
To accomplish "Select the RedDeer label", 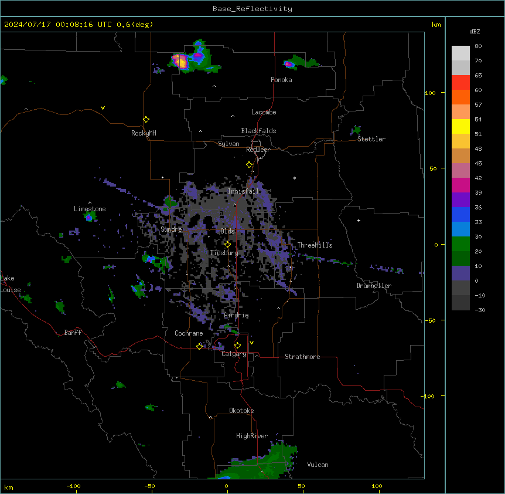I will 258,150.
